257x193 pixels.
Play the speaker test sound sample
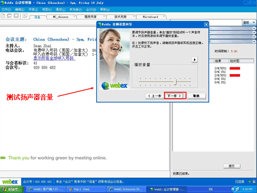195,60
